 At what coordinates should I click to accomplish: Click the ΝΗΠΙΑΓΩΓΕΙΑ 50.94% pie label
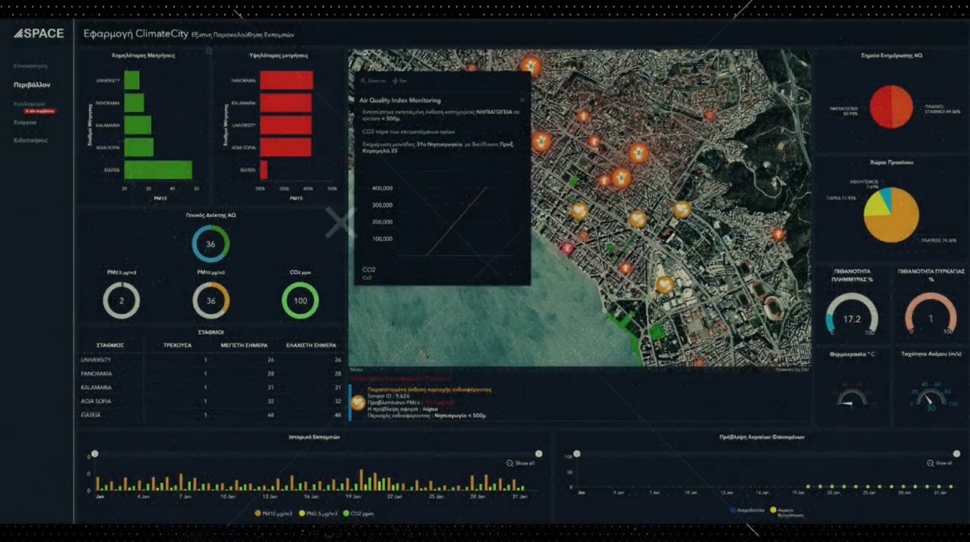pos(844,110)
